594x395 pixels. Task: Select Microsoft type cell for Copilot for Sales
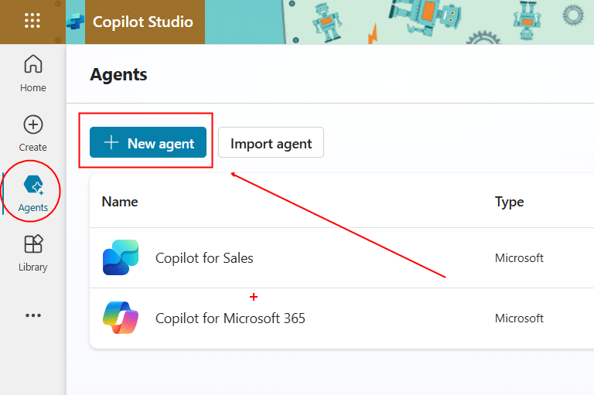[x=519, y=258]
